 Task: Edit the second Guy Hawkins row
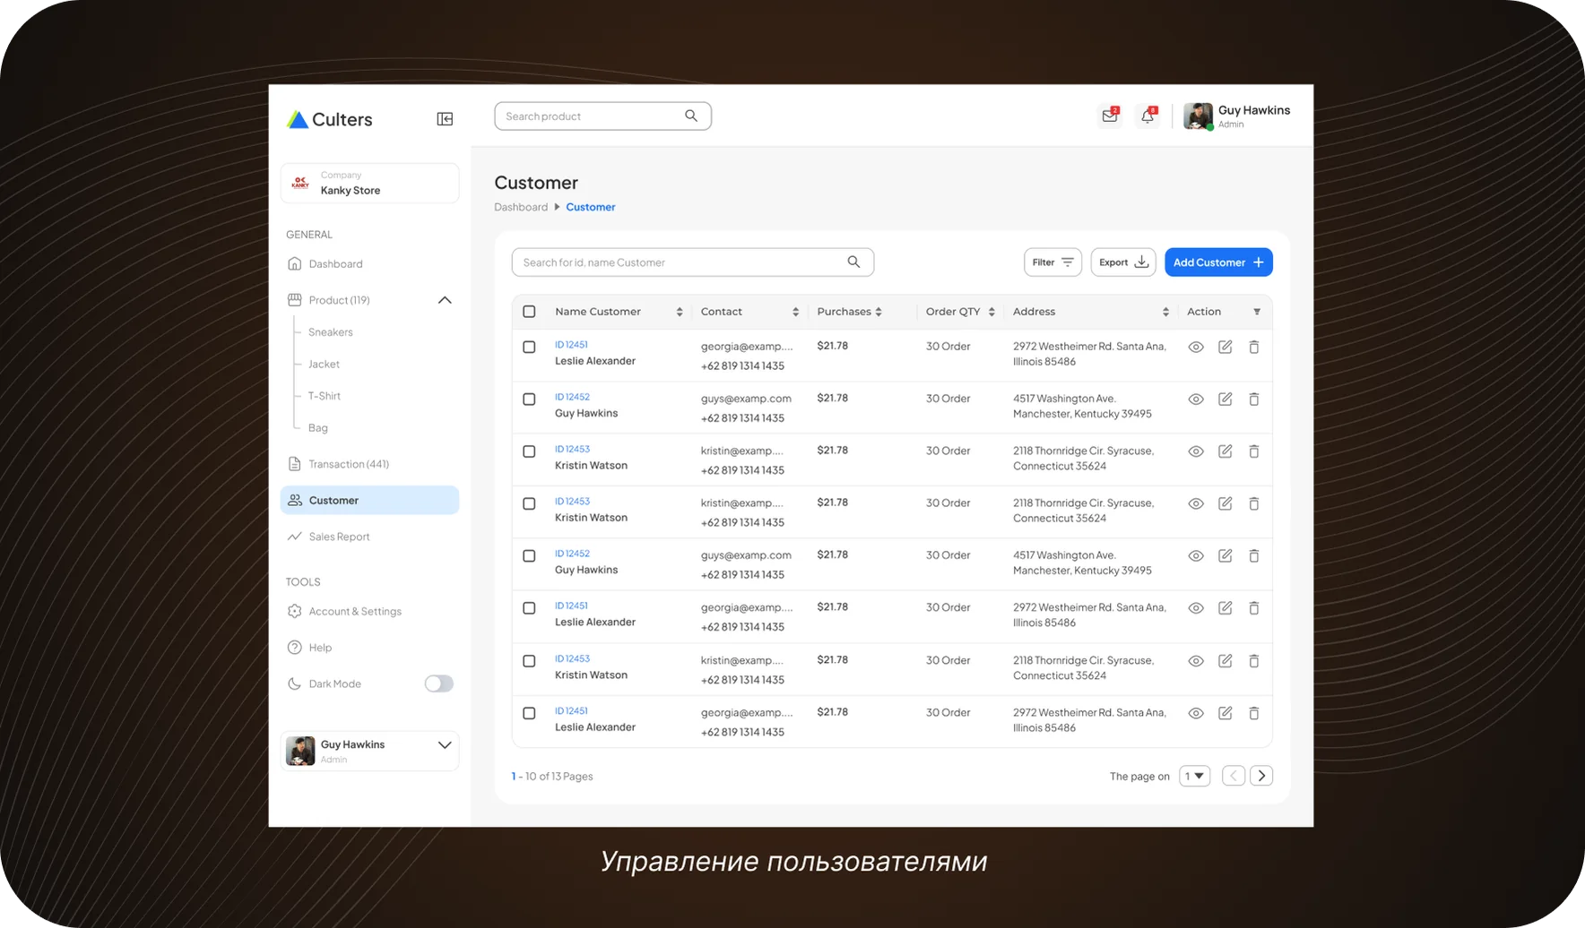click(1225, 555)
